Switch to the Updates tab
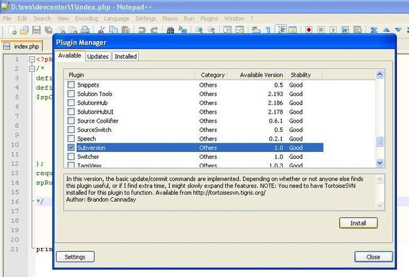 (98, 57)
